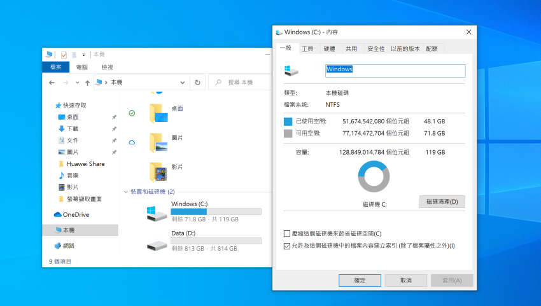This screenshot has height=306, width=541.
Task: Switch to the 硬體 tab
Action: coord(330,48)
